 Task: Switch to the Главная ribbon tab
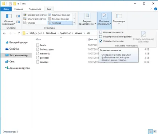[19, 9]
